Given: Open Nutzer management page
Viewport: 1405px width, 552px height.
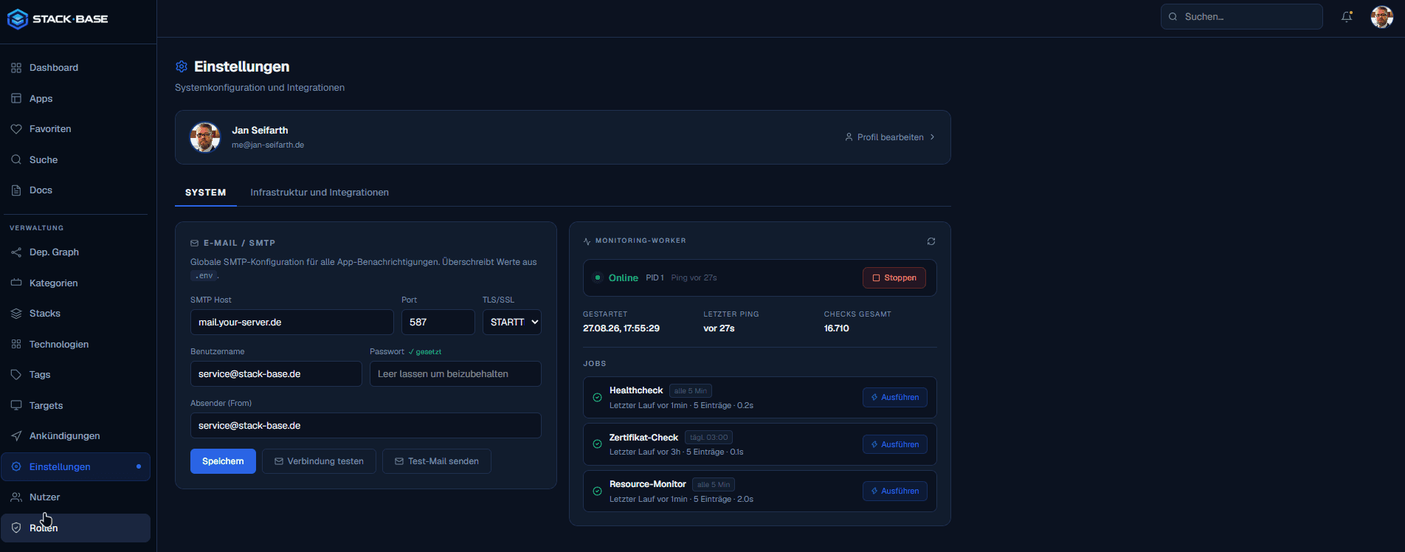Looking at the screenshot, I should pos(76,497).
